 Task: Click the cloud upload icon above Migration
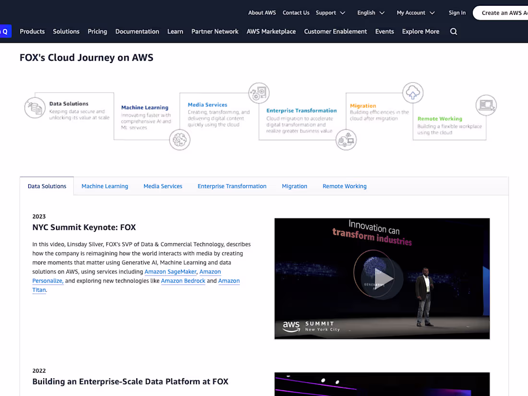pos(413,93)
